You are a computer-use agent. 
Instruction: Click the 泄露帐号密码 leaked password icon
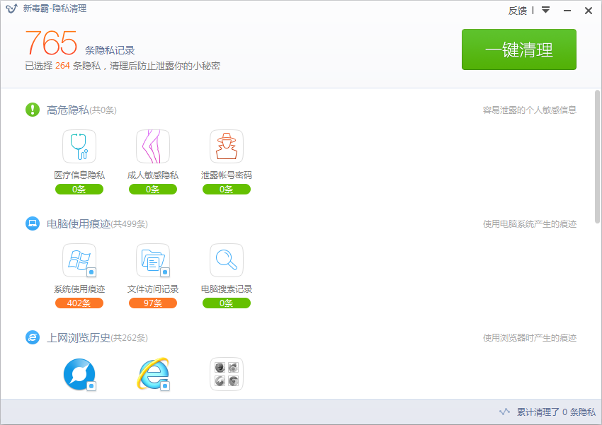[227, 146]
